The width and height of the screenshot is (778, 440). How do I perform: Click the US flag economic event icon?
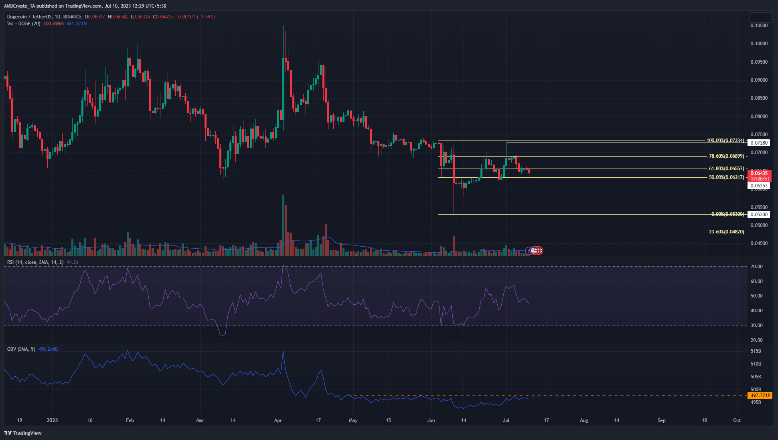click(533, 251)
